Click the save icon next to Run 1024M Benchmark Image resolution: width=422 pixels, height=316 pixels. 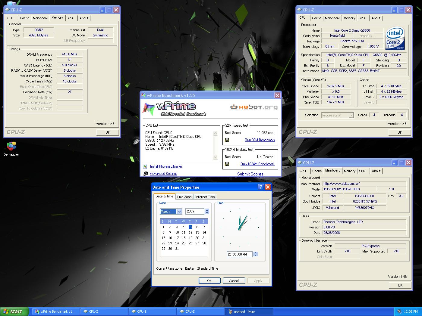tap(227, 164)
